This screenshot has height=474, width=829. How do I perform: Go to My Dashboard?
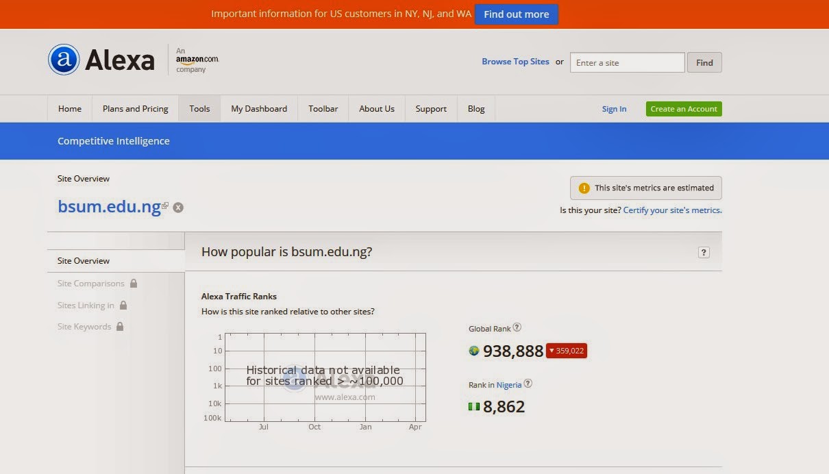[259, 108]
